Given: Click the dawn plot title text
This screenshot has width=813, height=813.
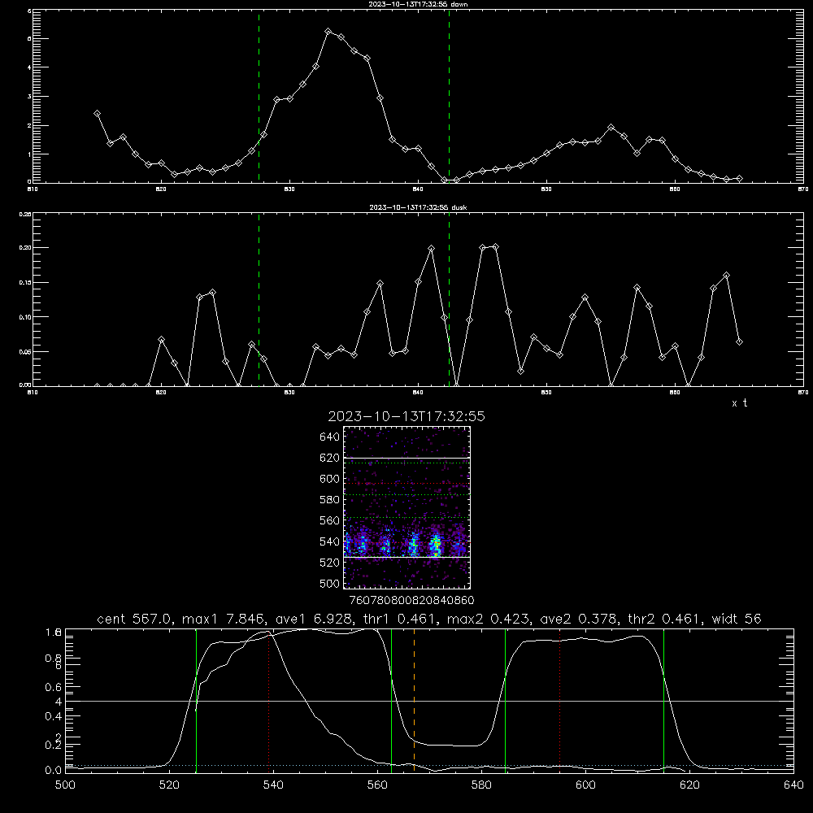Looking at the screenshot, I should pos(418,4).
